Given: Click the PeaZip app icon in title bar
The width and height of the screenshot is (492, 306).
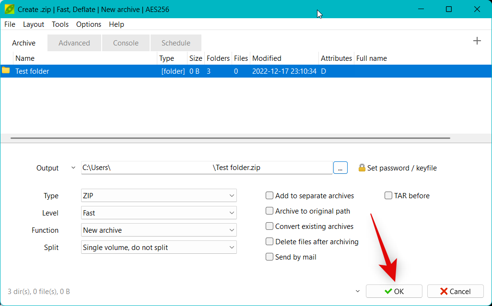Looking at the screenshot, I should (x=9, y=9).
